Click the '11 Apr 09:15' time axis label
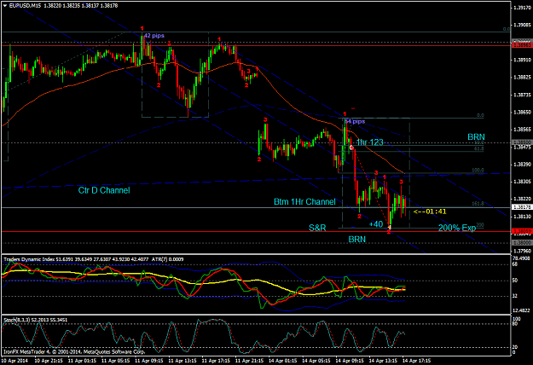 coord(149,360)
